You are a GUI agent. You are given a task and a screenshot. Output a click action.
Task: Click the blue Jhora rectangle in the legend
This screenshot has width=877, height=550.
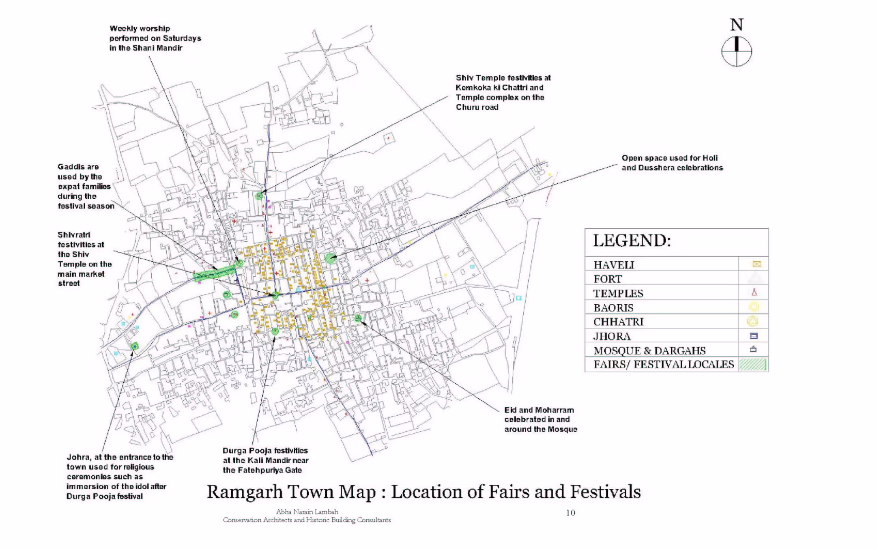click(x=753, y=335)
